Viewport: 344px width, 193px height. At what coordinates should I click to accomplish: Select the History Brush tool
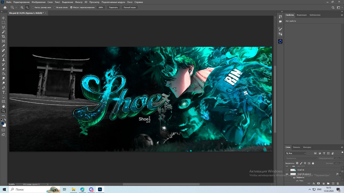pyautogui.click(x=3, y=64)
